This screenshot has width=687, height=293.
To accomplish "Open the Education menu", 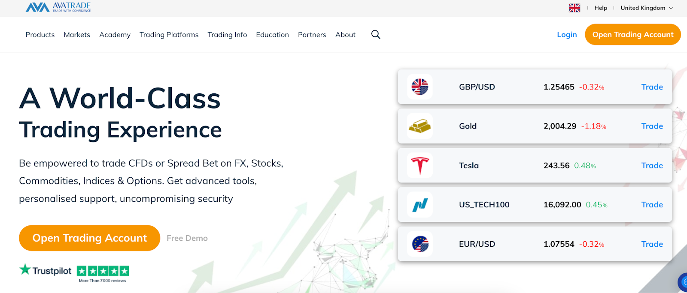I will coord(272,35).
